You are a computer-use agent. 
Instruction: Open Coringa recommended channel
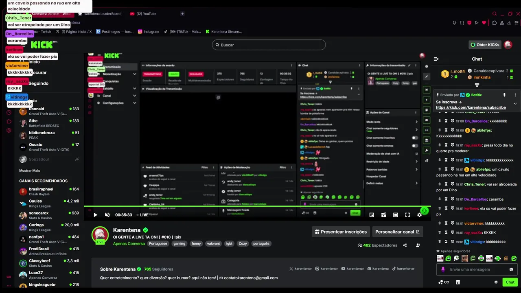click(x=49, y=227)
